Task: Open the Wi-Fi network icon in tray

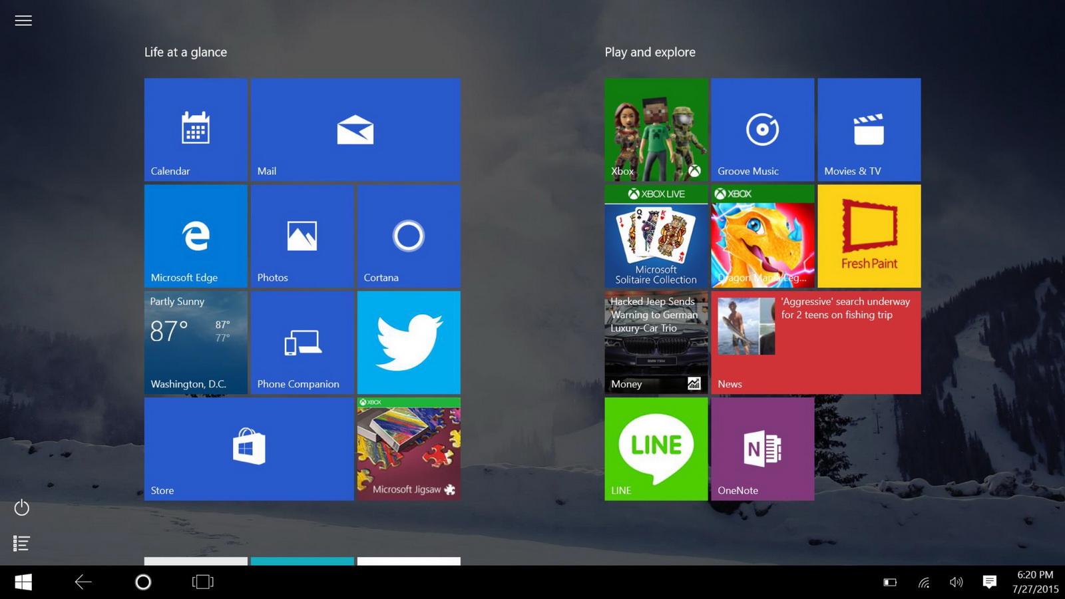Action: click(924, 582)
